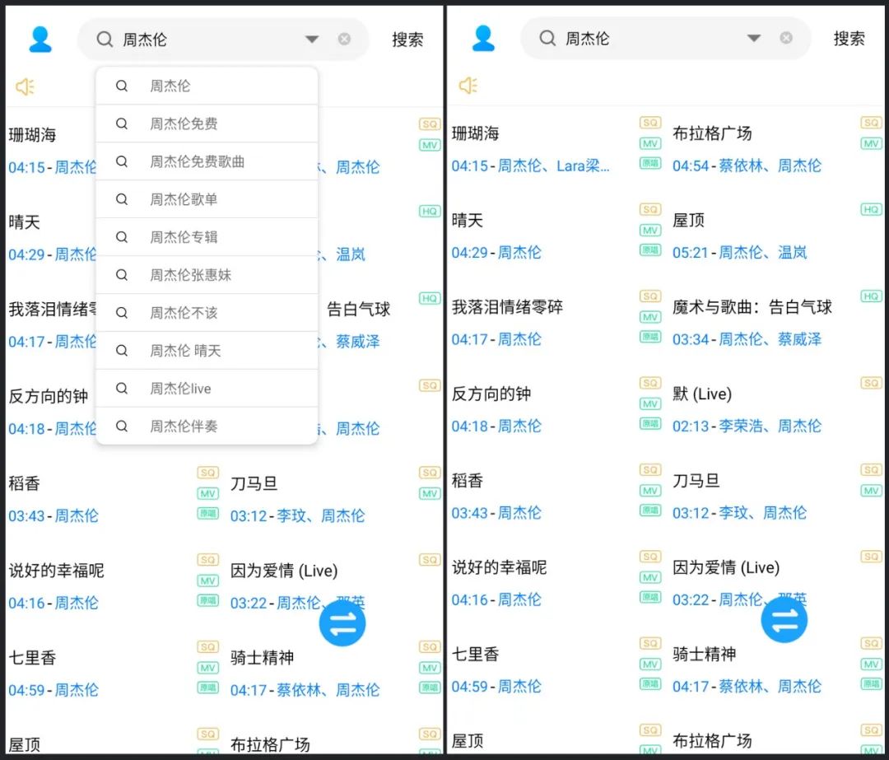The width and height of the screenshot is (889, 760).
Task: Click the MV badge for 说好的幸福呢 in left screen
Action: tap(208, 580)
